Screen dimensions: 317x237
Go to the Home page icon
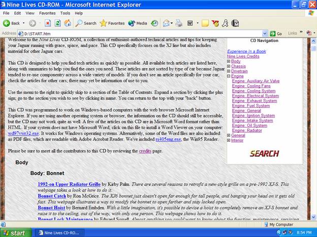pyautogui.click(x=68, y=23)
